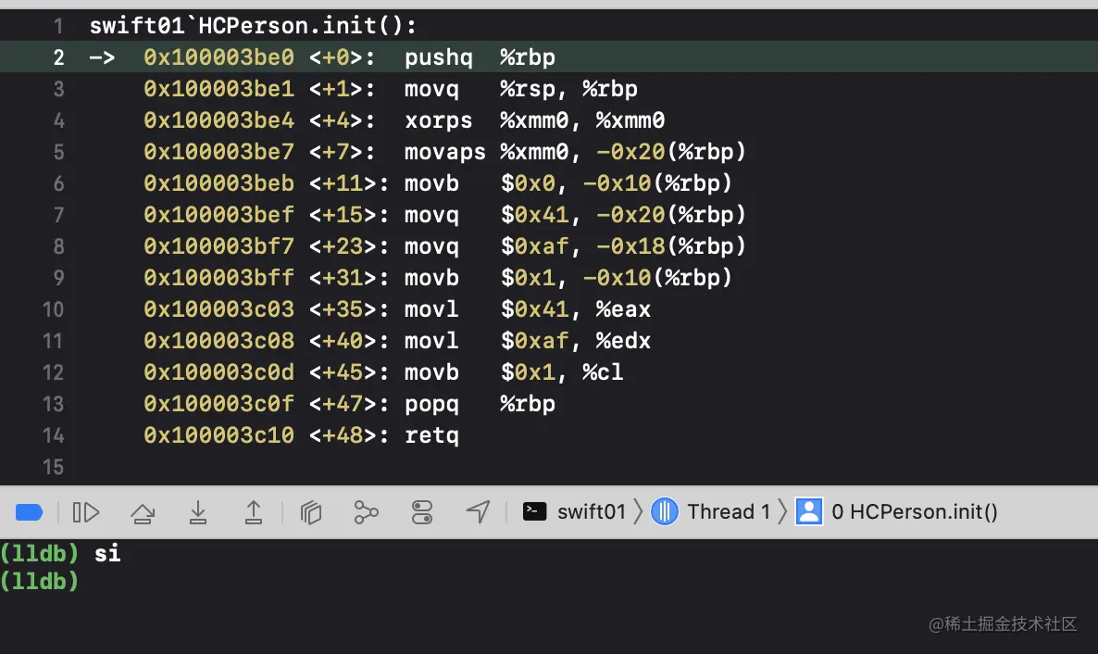Open the Debug View Hierarchy icon
The height and width of the screenshot is (654, 1098).
(x=311, y=511)
